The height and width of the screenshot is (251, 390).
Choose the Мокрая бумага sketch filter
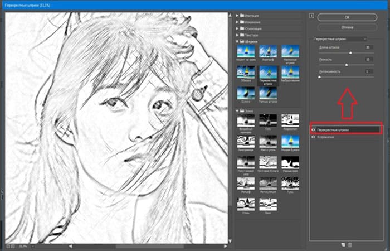(290, 142)
